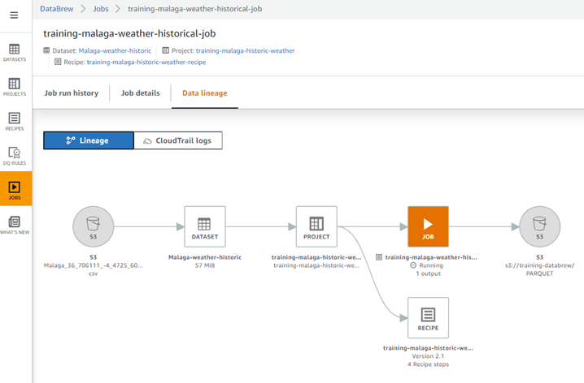Click the 1 output label
This screenshot has width=584, height=383.
(x=429, y=273)
